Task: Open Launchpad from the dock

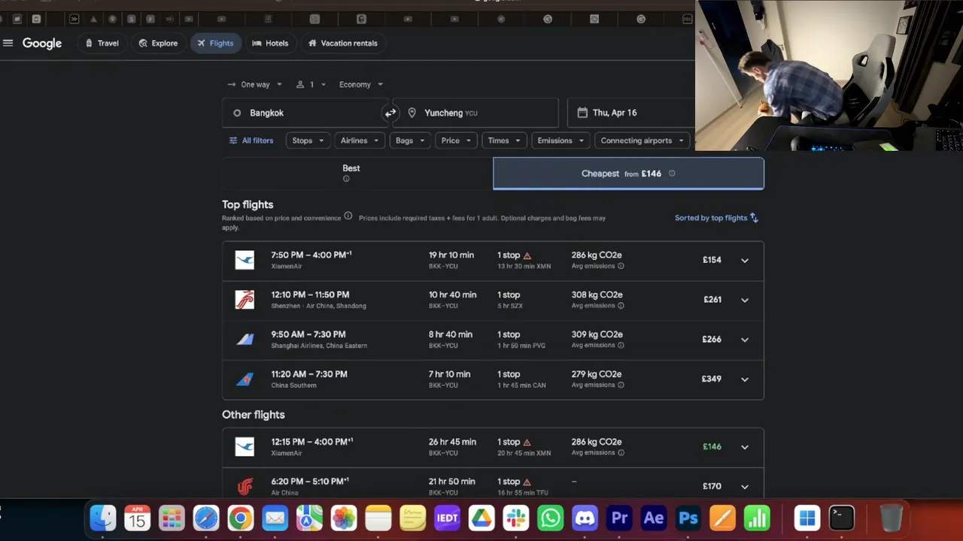Action: (x=172, y=518)
